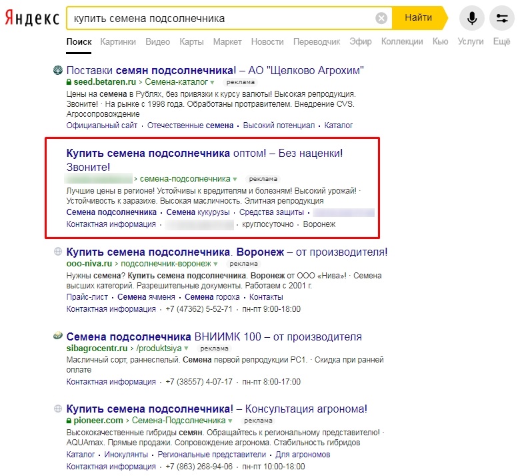Open Семена гороха sitelink
518x476 pixels.
coord(212,296)
